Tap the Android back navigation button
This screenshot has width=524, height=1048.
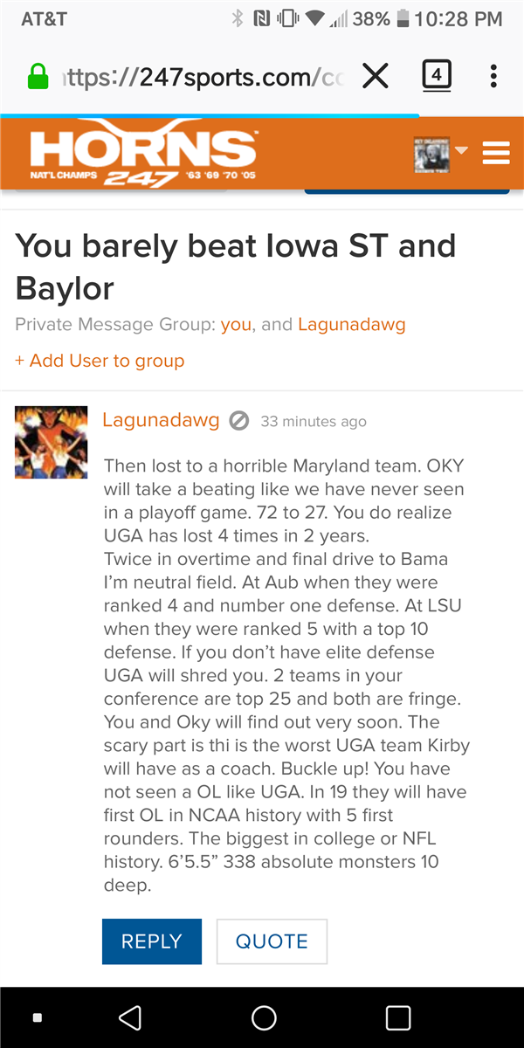[130, 1017]
